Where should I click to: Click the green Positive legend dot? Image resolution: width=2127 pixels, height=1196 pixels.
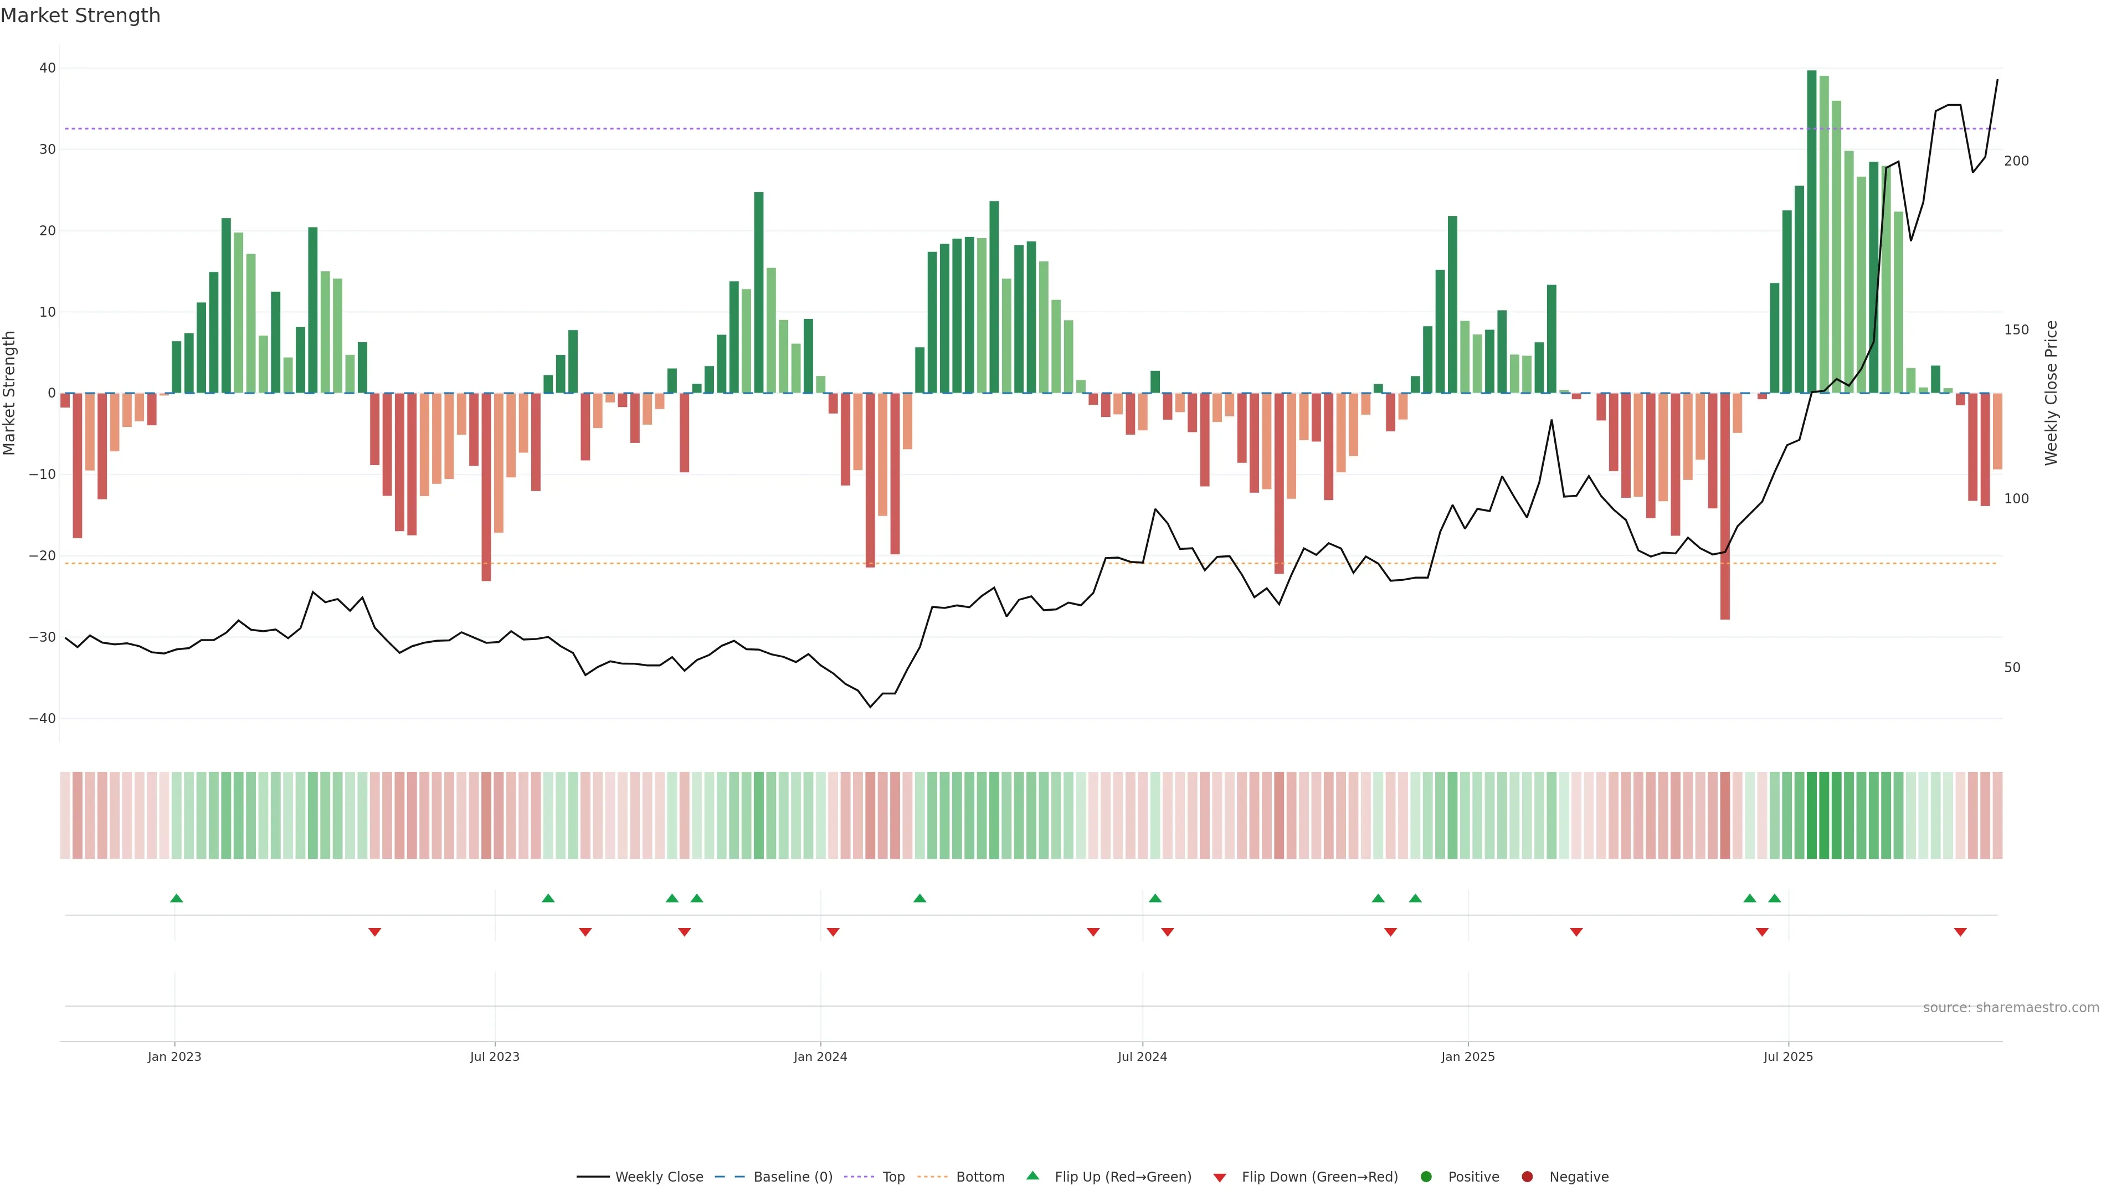1426,1176
